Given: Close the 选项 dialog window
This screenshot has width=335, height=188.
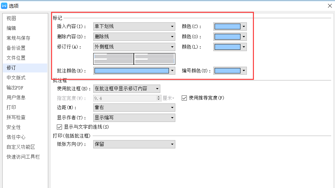Looking at the screenshot, I should pyautogui.click(x=330, y=5).
